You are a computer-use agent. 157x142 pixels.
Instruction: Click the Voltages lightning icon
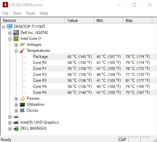click(22, 45)
